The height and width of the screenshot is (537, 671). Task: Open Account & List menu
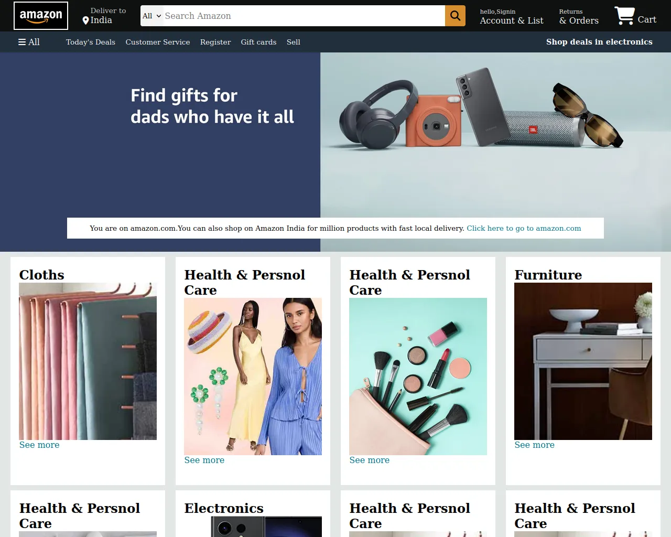[512, 17]
